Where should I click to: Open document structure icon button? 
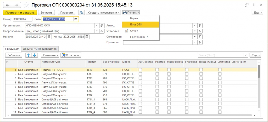(81, 13)
